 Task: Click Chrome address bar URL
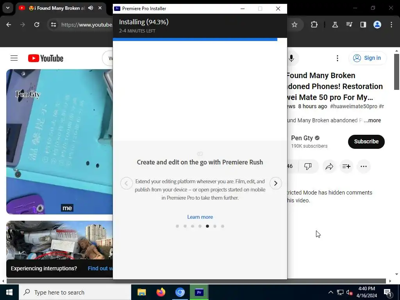87,25
